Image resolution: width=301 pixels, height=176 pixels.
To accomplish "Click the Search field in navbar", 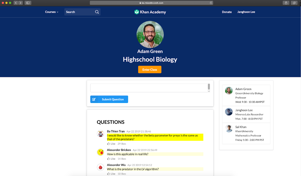I will click(x=79, y=12).
